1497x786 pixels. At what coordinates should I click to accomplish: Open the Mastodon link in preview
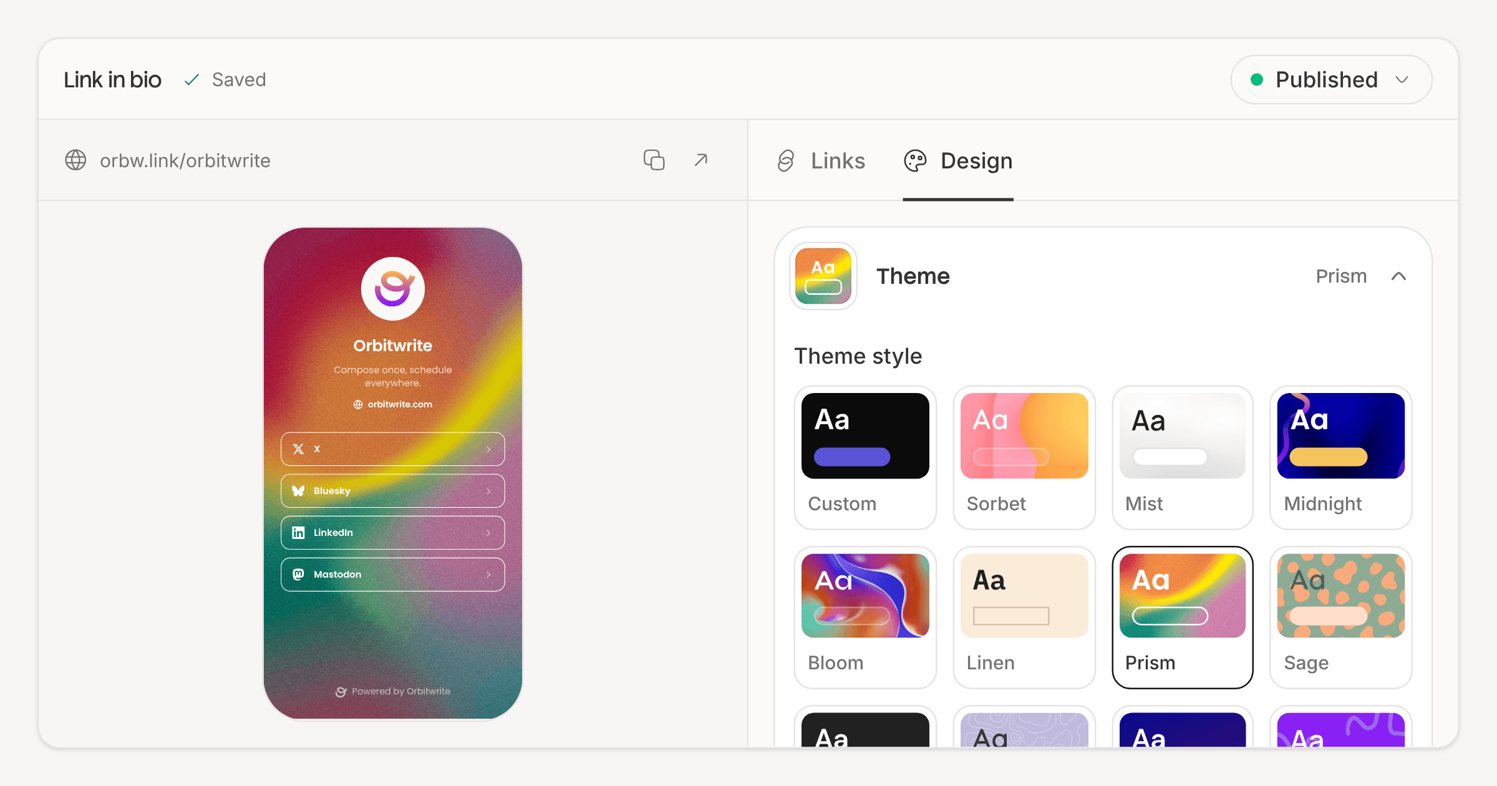393,575
